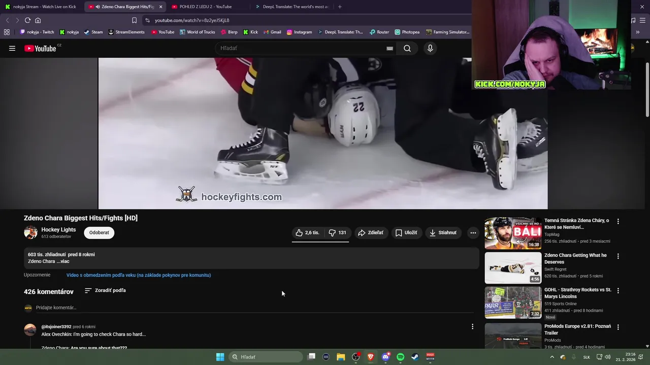Click the Pridajte komentár field
Viewport: 650px width, 365px height.
click(x=254, y=308)
